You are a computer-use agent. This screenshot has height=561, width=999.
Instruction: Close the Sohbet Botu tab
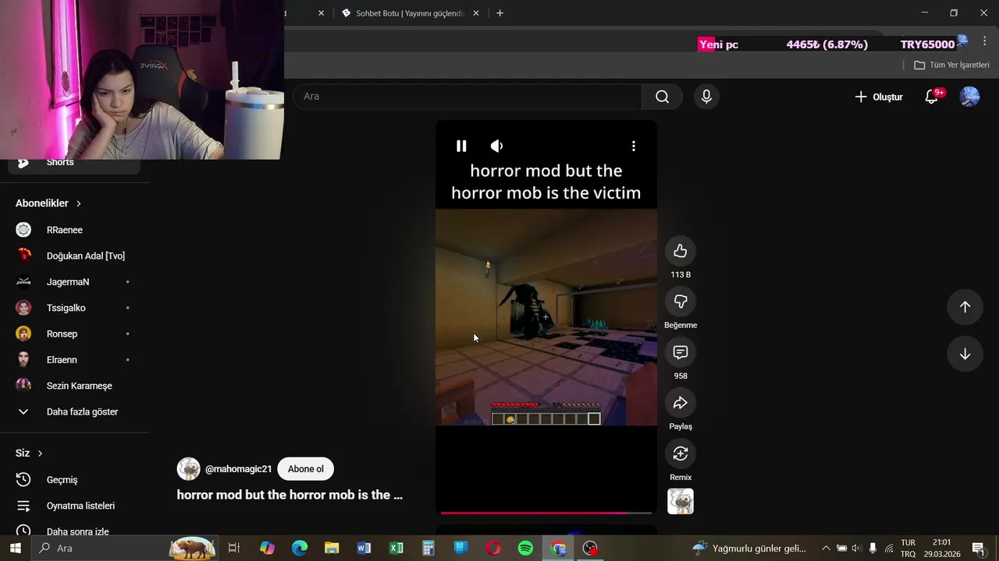(477, 13)
